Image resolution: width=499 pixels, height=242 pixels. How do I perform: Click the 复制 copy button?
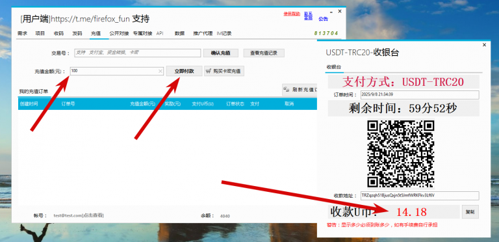pyautogui.click(x=470, y=212)
